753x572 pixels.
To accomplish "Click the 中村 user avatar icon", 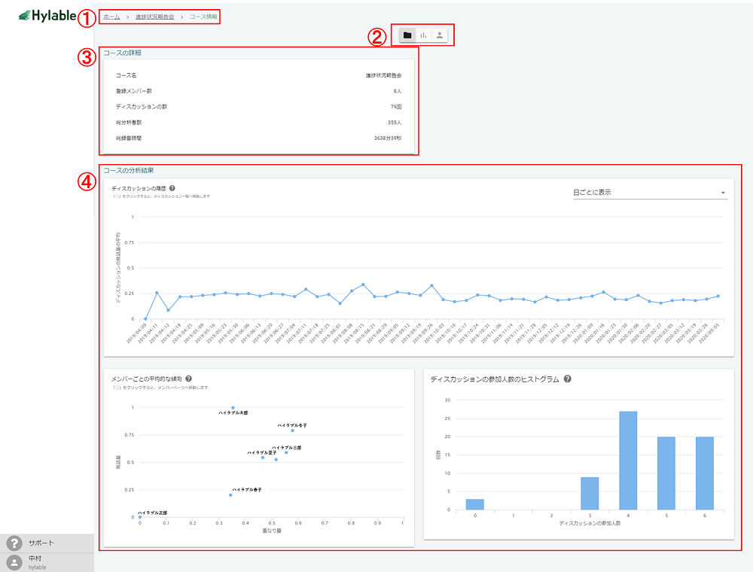I will (x=14, y=562).
